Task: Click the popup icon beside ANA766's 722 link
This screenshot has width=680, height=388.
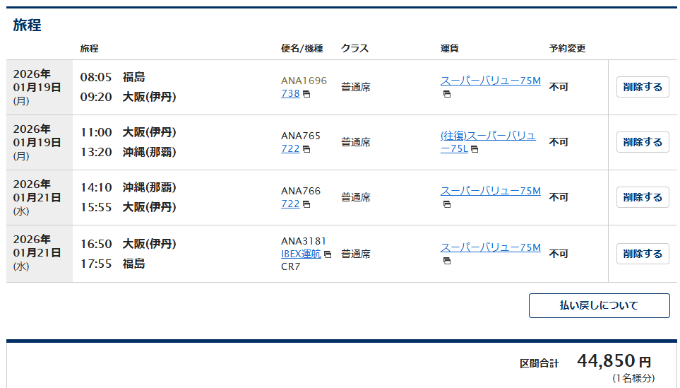Action: pos(306,204)
